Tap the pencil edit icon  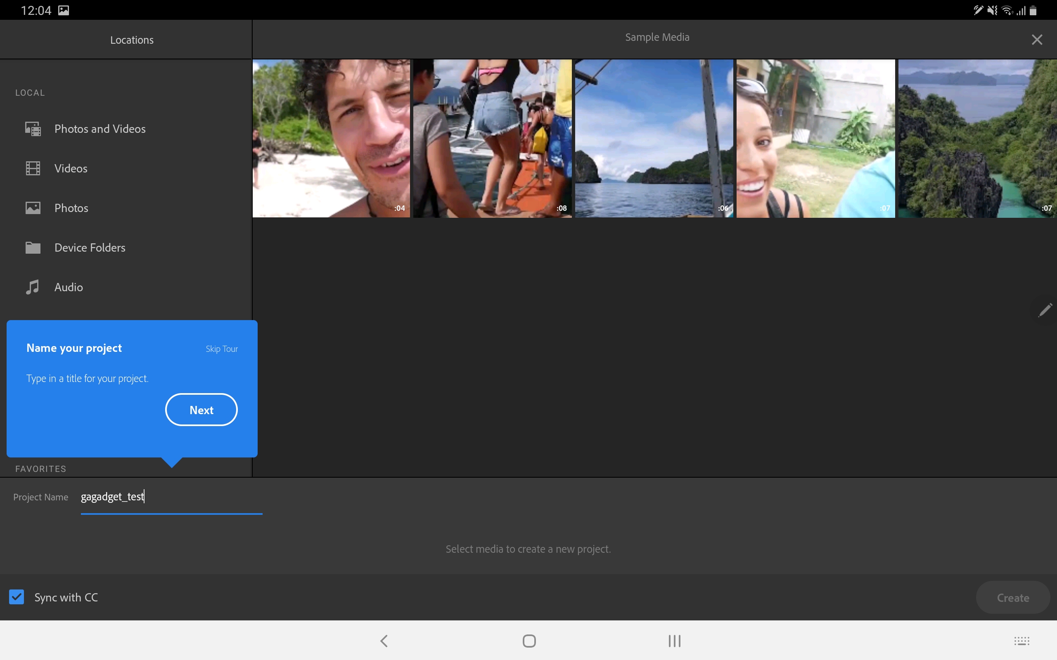pos(1045,310)
